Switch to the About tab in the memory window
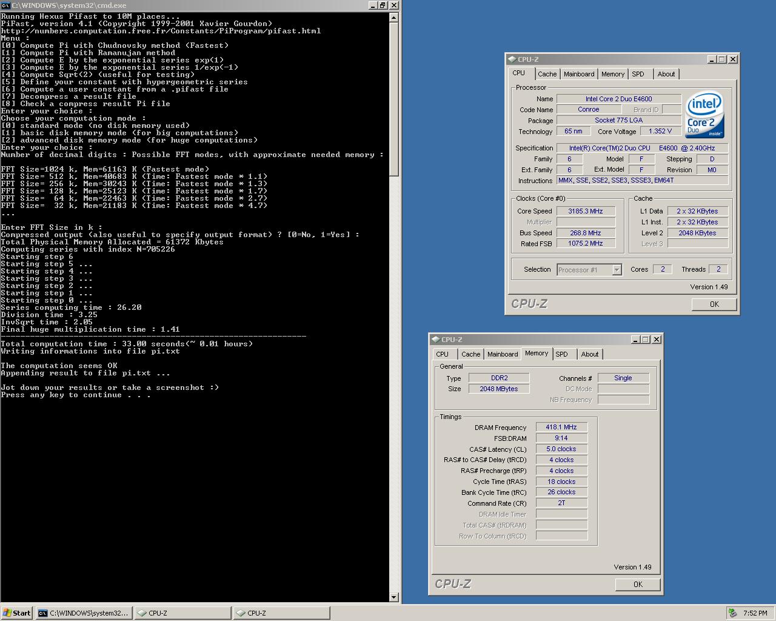The width and height of the screenshot is (776, 621). pos(590,354)
